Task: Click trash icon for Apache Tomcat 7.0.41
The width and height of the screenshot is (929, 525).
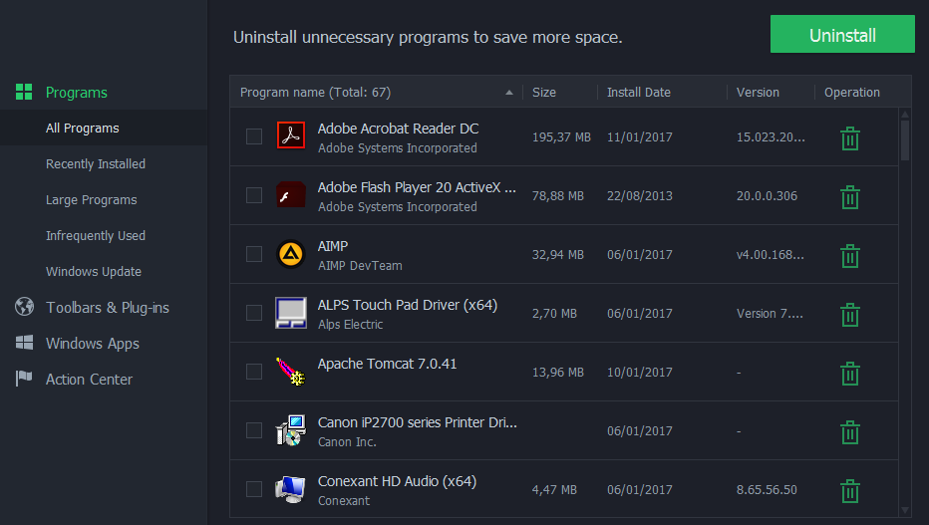Action: click(849, 374)
